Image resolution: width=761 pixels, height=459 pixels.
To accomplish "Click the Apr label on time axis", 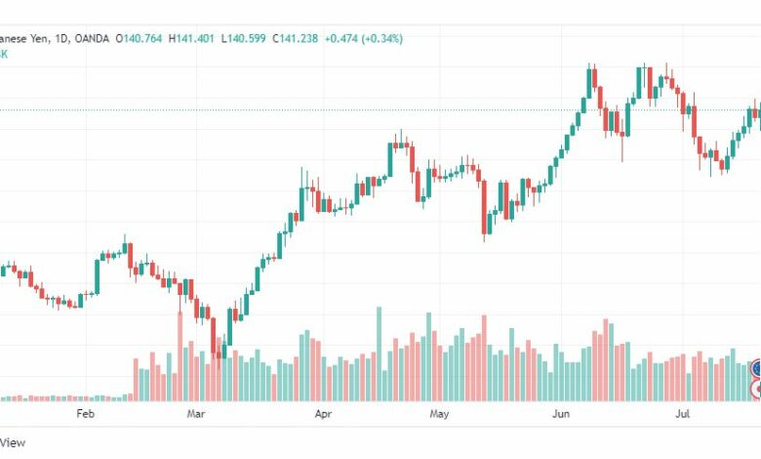I will pyautogui.click(x=323, y=414).
